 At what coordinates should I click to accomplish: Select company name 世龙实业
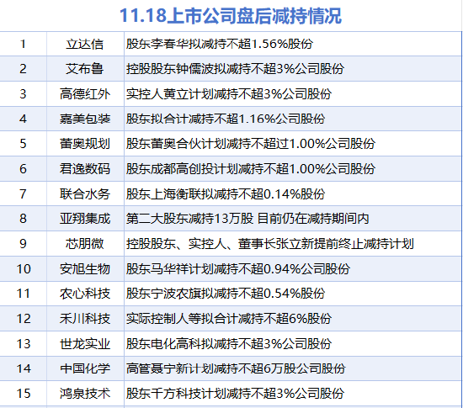[x=85, y=344]
